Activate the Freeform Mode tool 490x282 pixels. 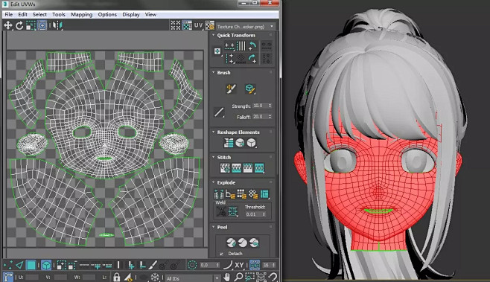(x=42, y=25)
